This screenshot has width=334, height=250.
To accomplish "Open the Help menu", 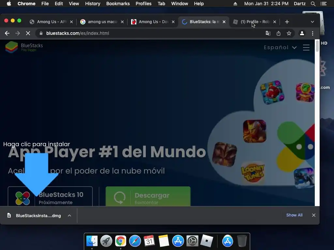I will click(x=199, y=4).
